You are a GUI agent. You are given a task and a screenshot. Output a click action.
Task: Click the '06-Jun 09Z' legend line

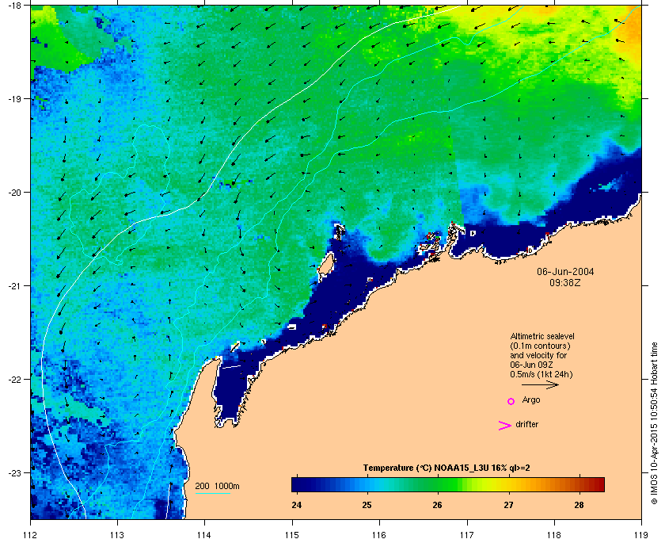[531, 365]
